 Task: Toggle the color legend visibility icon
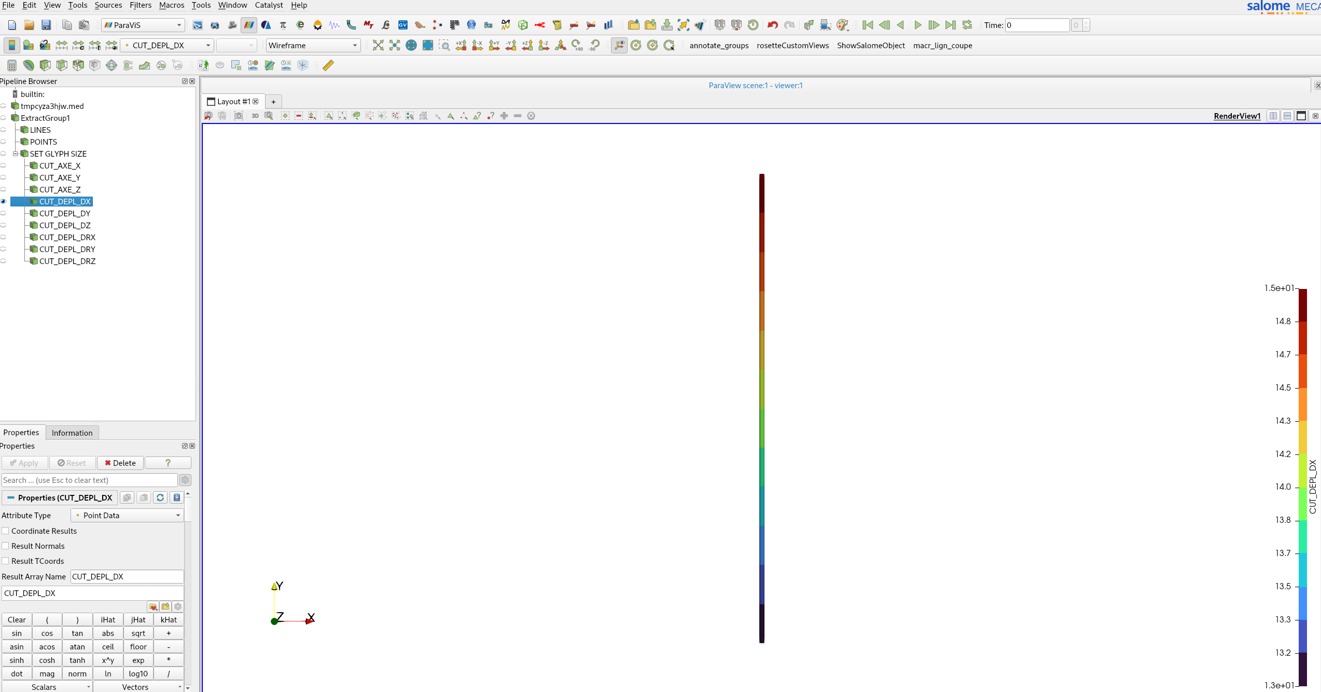[11, 46]
